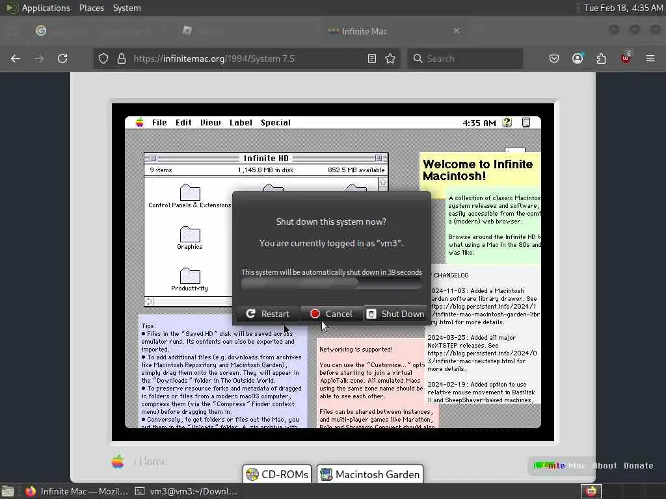Click the Infinite Mac footer logo link
The image size is (666, 499).
tap(559, 465)
